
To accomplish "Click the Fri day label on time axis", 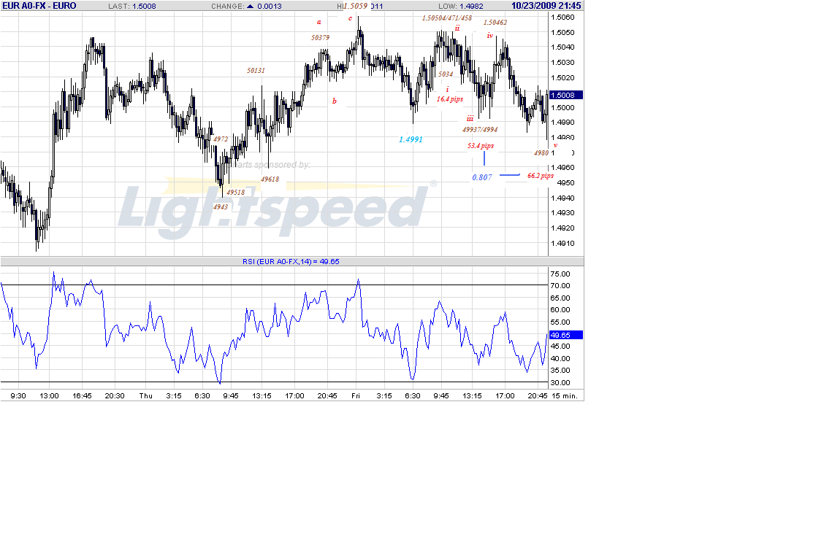I will pos(356,396).
